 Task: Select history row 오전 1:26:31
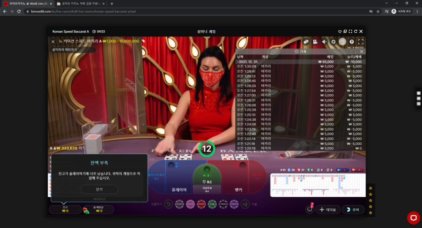pos(299,100)
